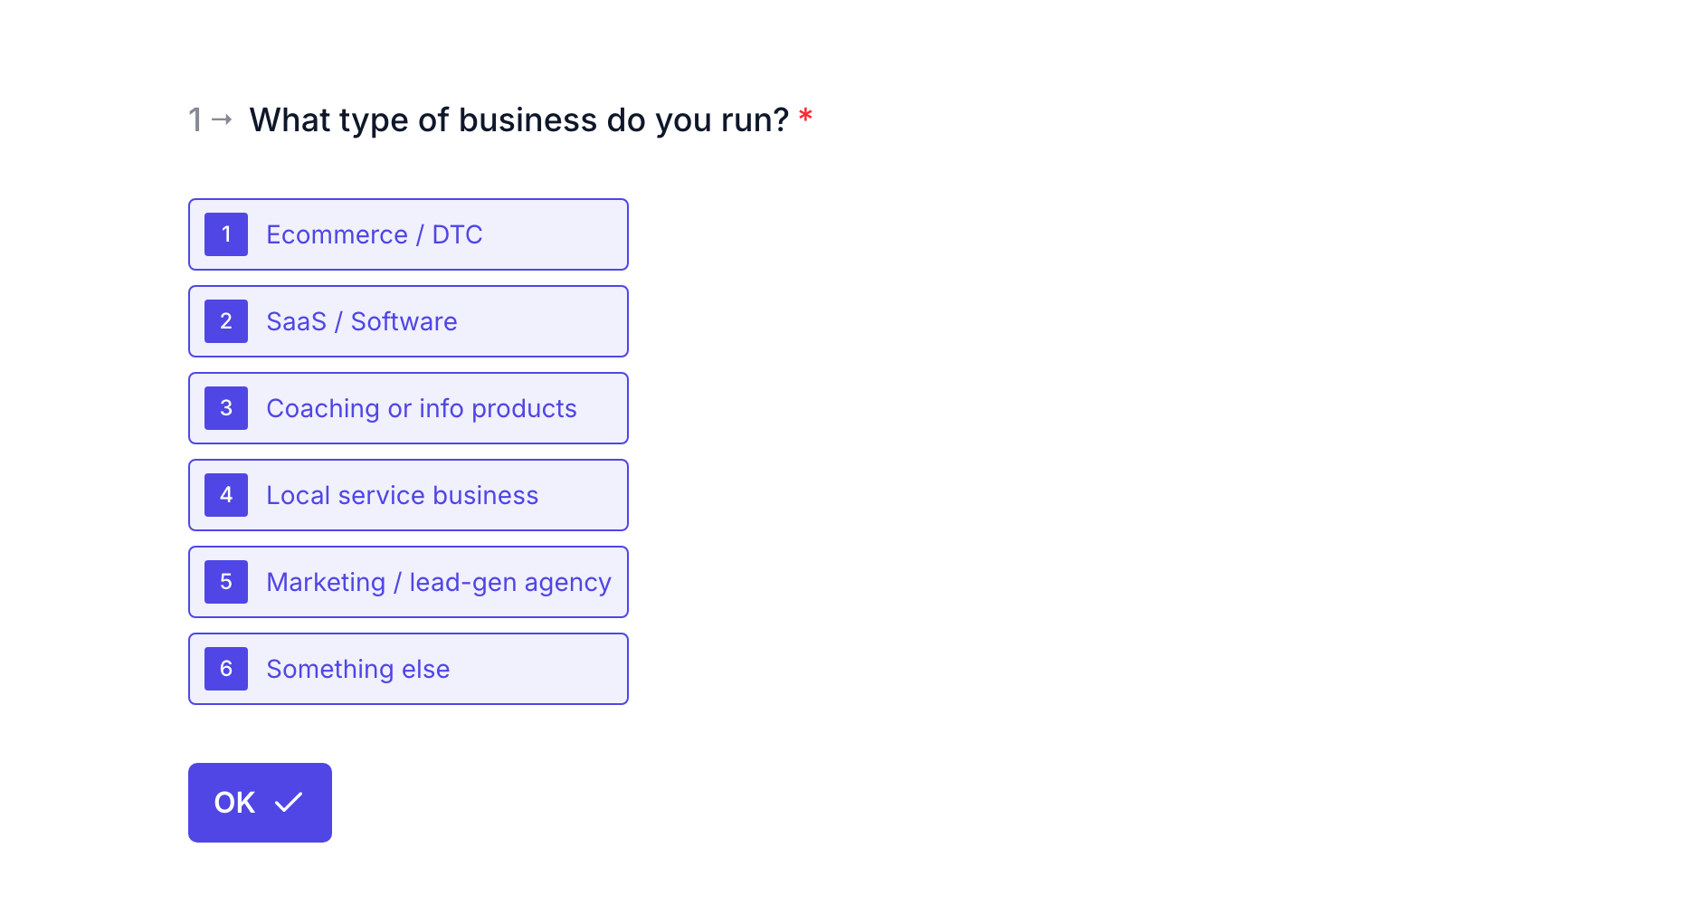This screenshot has height=905, width=1701.
Task: Click the 'Software' text in option two
Action: (404, 321)
